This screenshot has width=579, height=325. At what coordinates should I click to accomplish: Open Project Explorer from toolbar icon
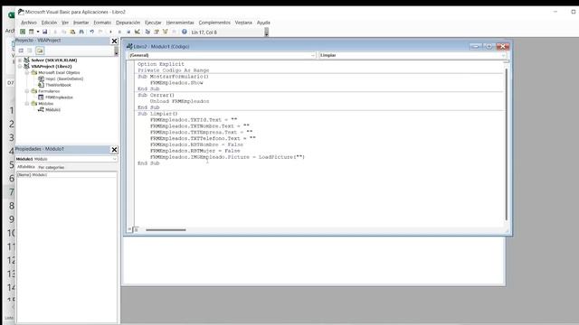[147, 32]
